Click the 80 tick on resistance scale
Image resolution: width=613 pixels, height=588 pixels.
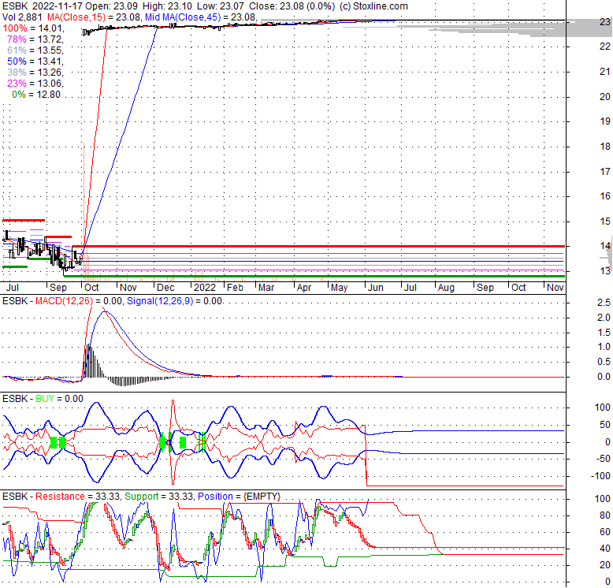point(605,515)
